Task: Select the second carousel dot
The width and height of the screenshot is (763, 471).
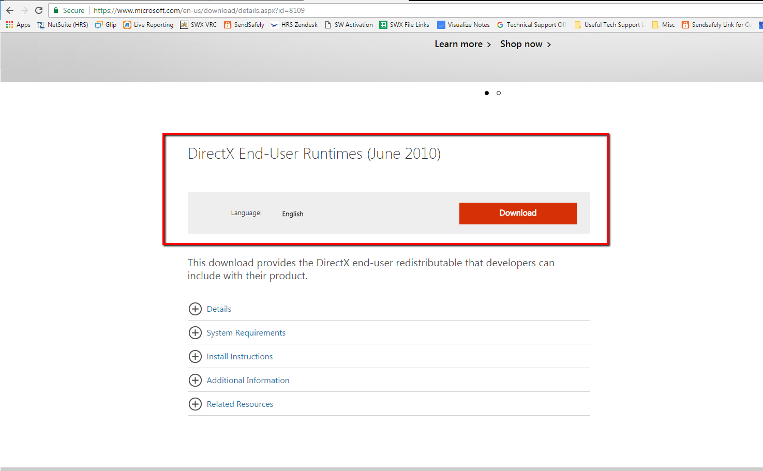Action: (x=499, y=93)
